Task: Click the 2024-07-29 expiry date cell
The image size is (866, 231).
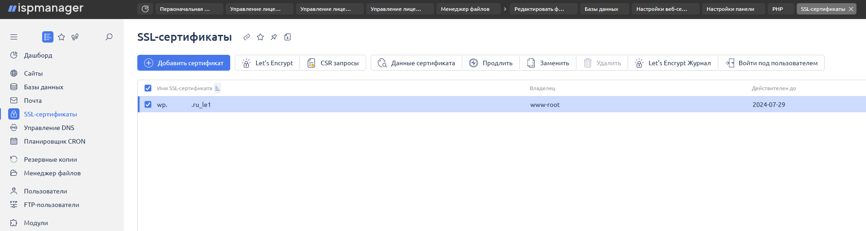Action: (769, 105)
